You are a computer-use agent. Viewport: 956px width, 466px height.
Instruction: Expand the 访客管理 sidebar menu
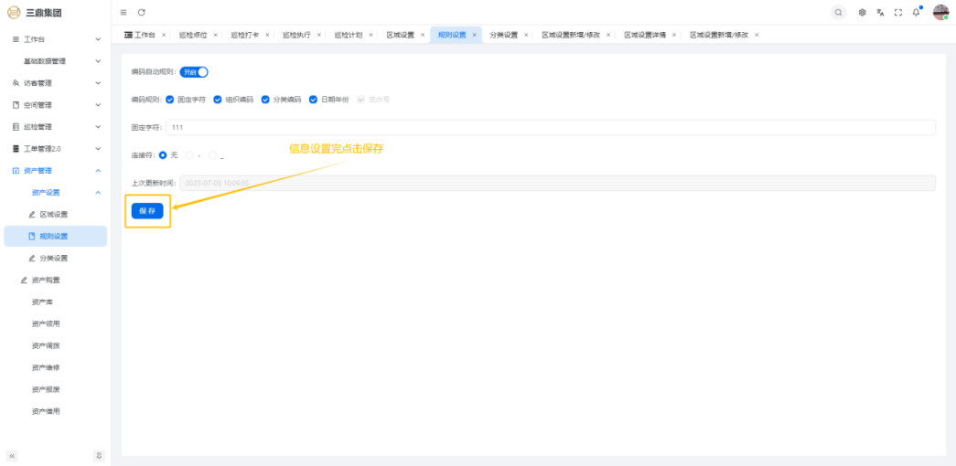point(55,83)
